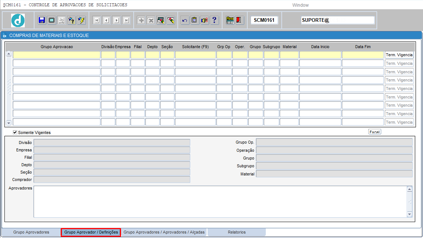The image size is (423, 238).
Task: Click highlighted row Grp Op cell
Action: (224, 55)
